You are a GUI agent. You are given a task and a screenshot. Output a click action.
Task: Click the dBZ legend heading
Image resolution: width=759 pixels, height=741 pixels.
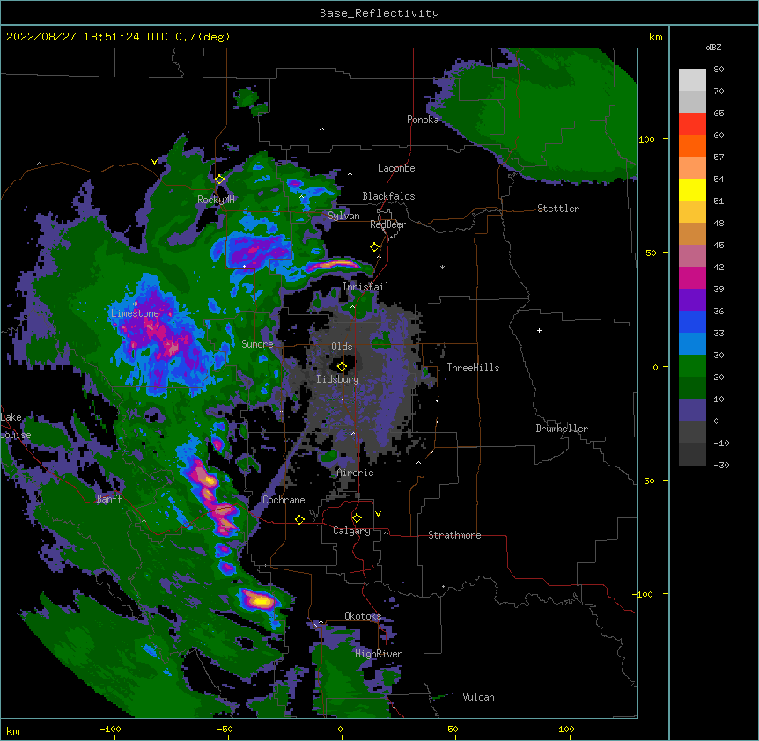click(713, 47)
